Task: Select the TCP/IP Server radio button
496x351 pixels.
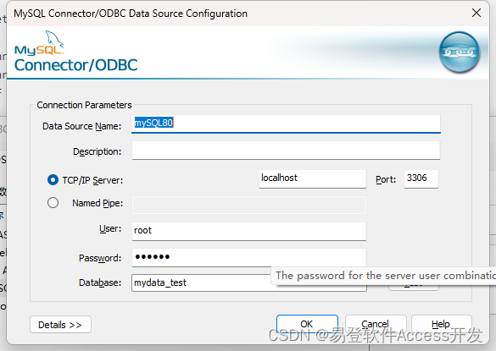Action: click(x=53, y=180)
